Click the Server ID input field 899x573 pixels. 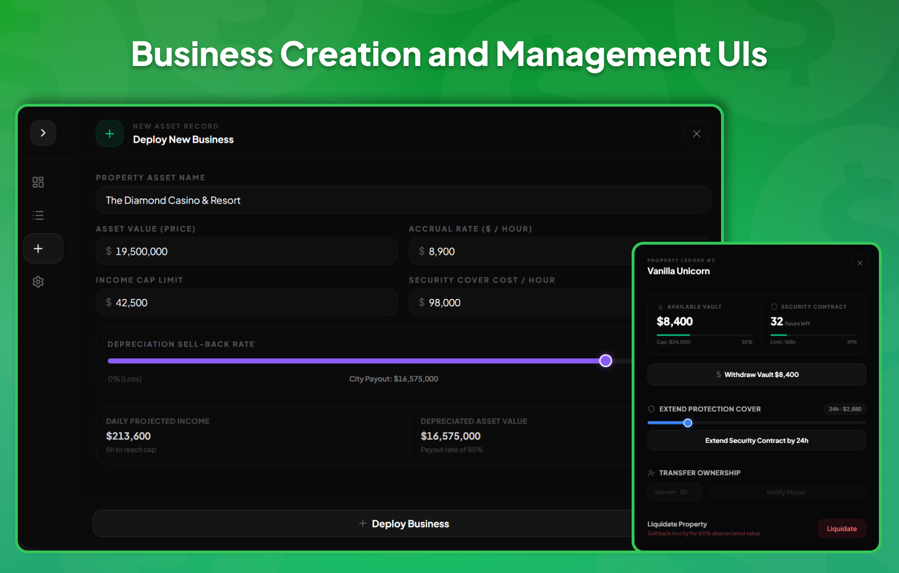(x=675, y=492)
